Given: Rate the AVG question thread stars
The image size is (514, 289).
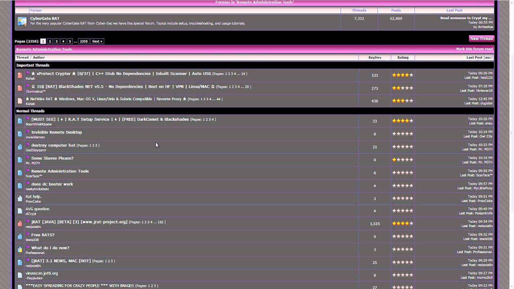Looking at the screenshot, I should point(403,211).
